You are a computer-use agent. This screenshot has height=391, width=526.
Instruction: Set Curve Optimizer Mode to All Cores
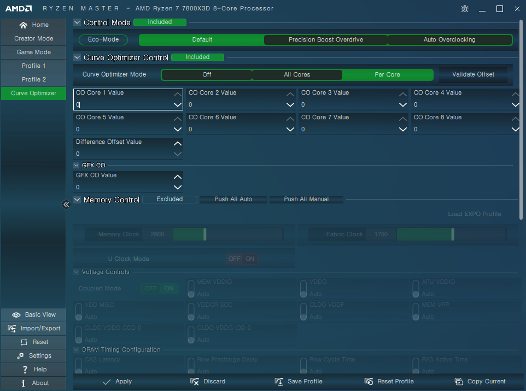297,74
